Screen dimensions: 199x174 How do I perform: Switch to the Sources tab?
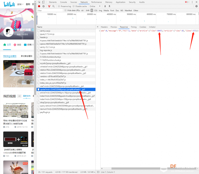pyautogui.click(x=73, y=2)
